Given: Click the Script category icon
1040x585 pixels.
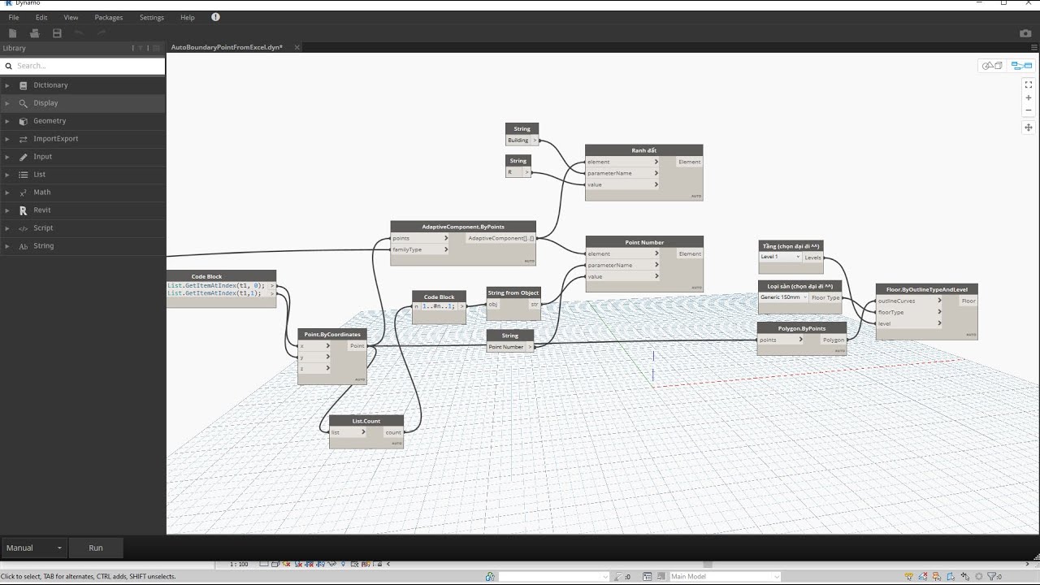Looking at the screenshot, I should click(x=24, y=228).
